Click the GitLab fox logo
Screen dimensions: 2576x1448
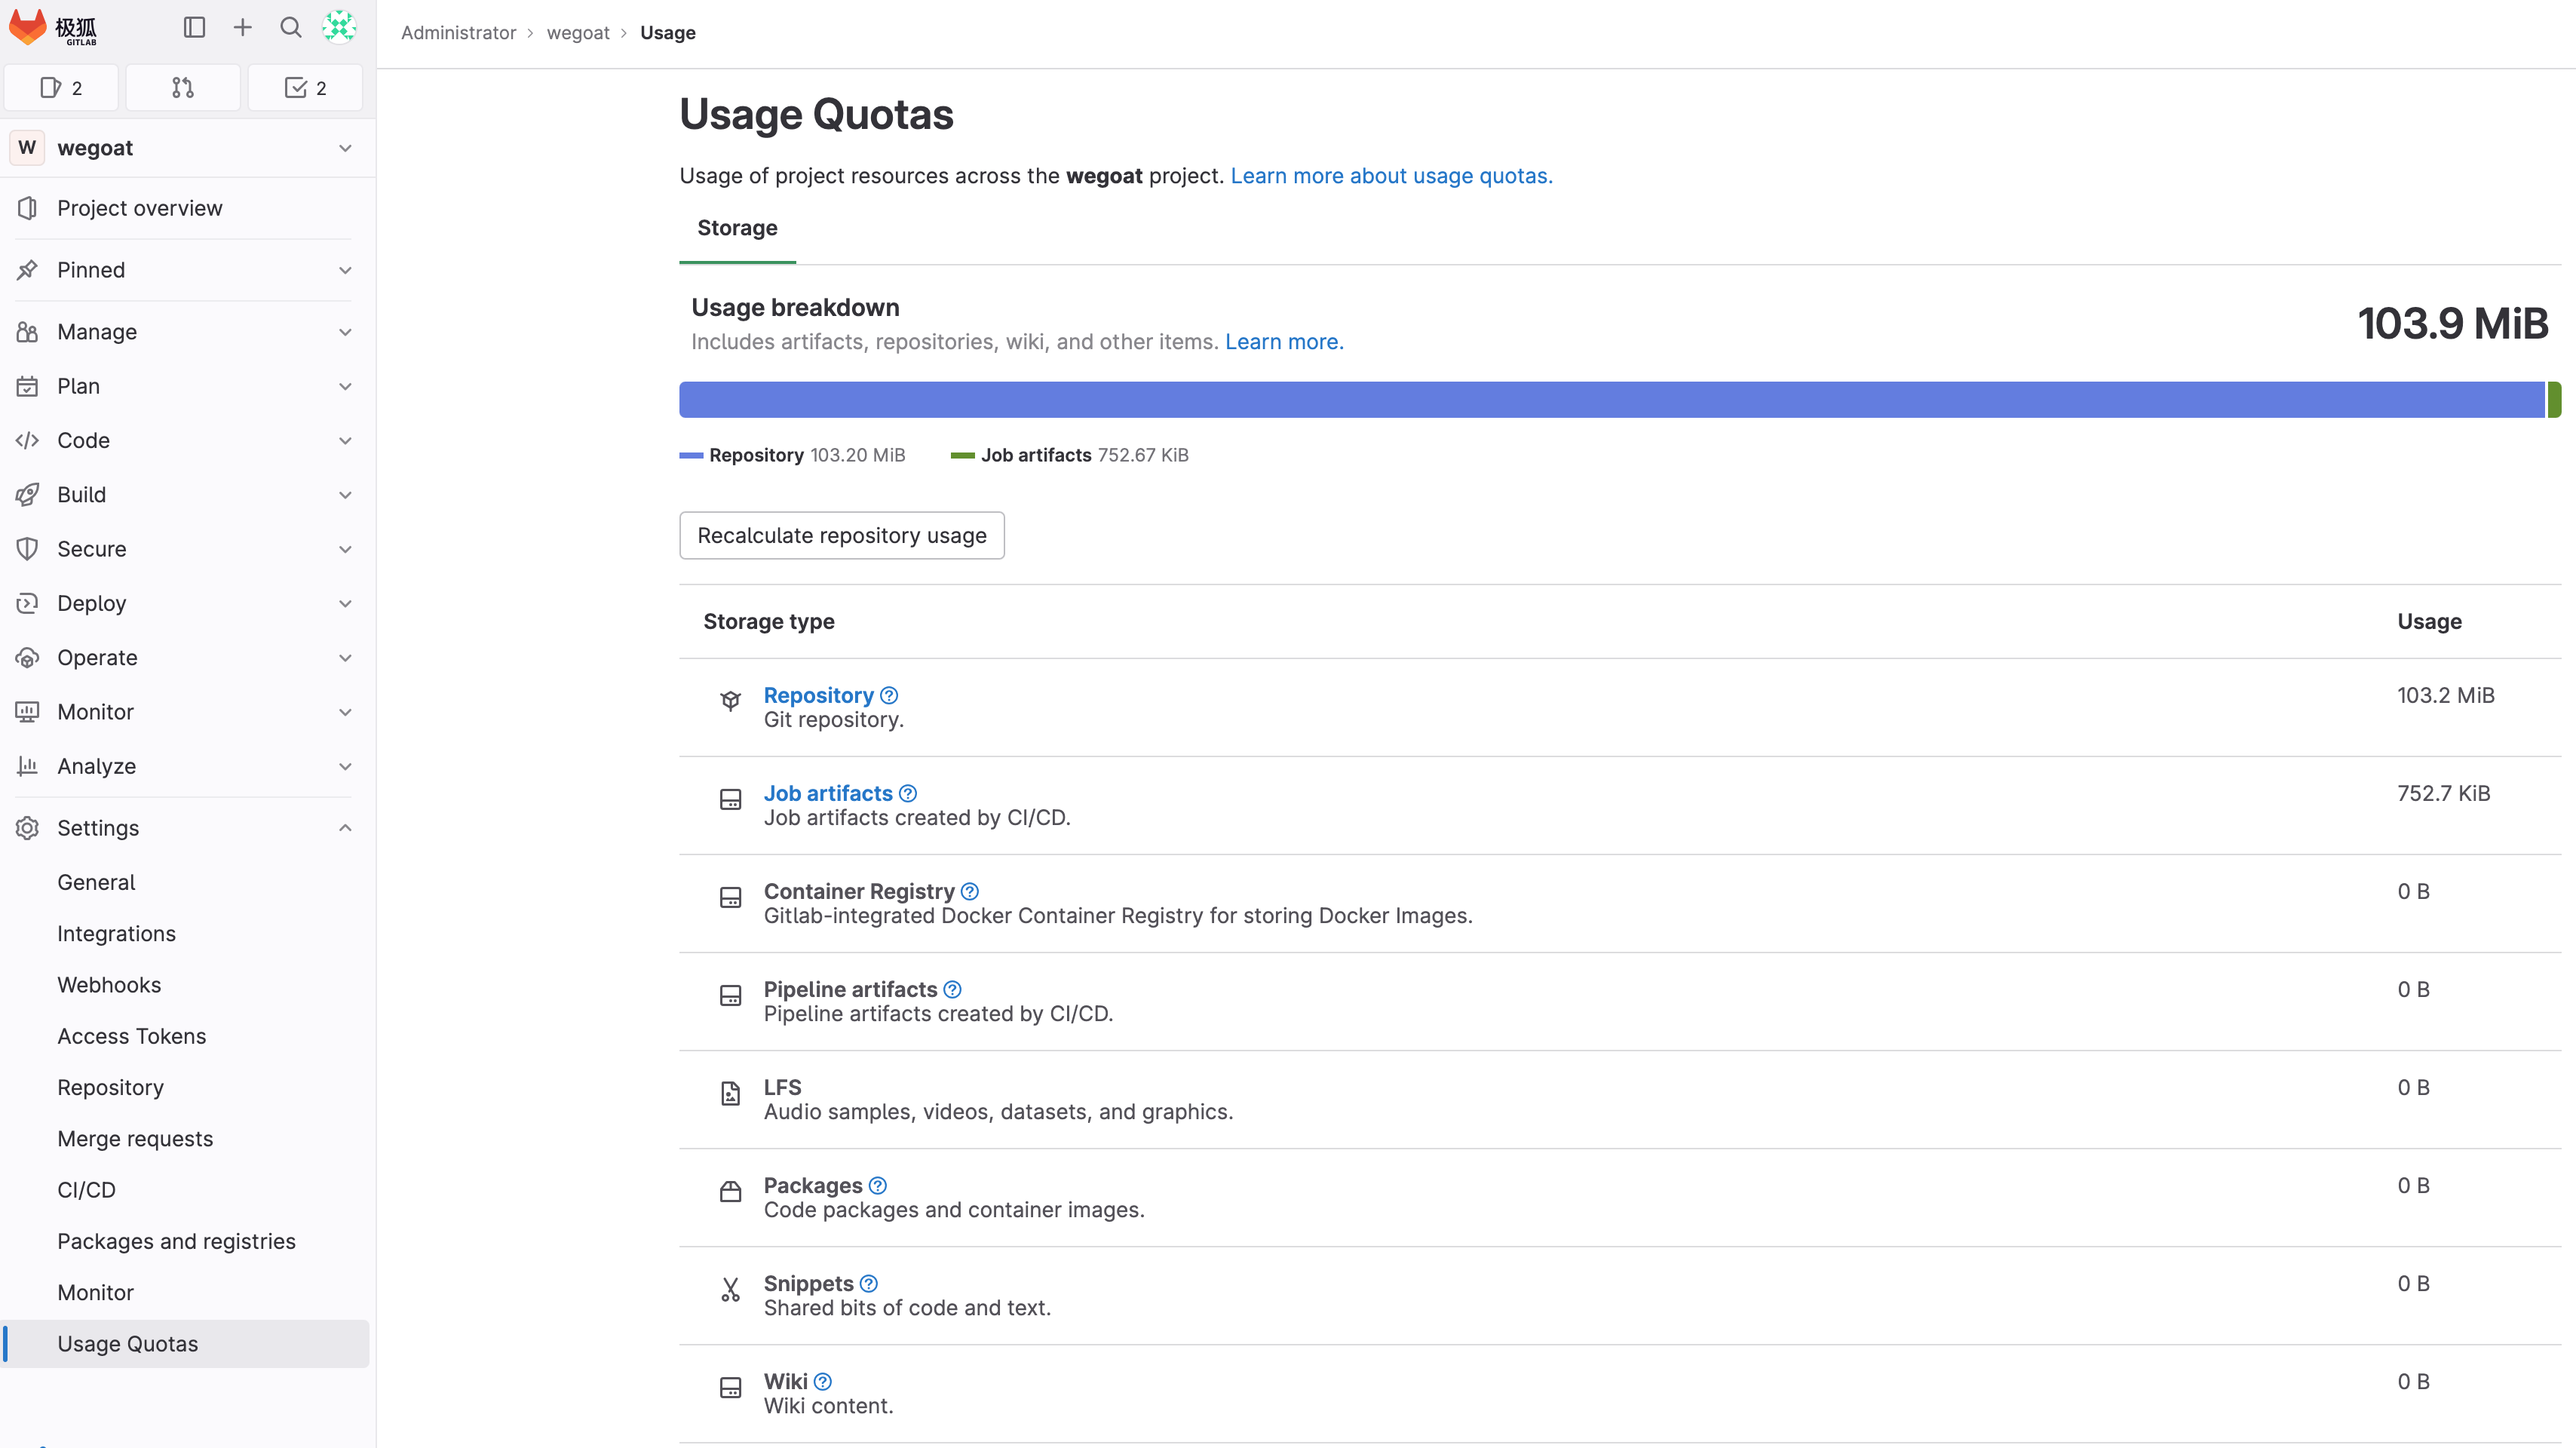click(x=28, y=27)
